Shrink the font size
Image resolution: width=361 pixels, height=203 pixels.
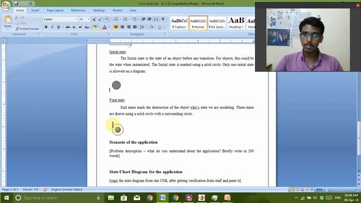click(x=100, y=20)
